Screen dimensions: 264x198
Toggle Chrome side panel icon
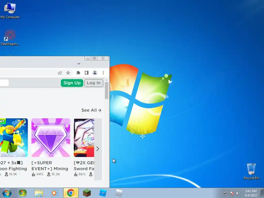pos(87,73)
